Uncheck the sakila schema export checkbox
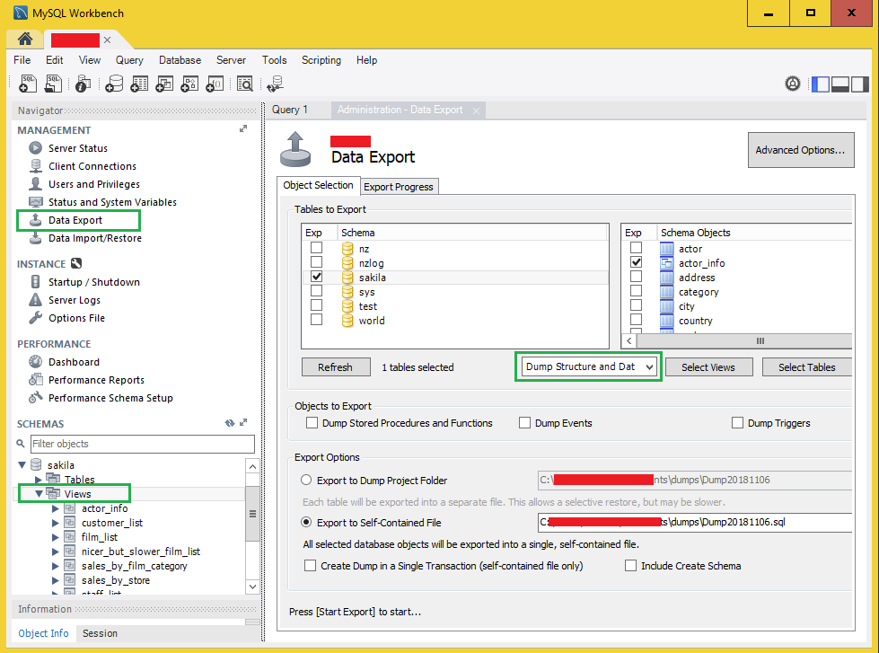 [316, 277]
